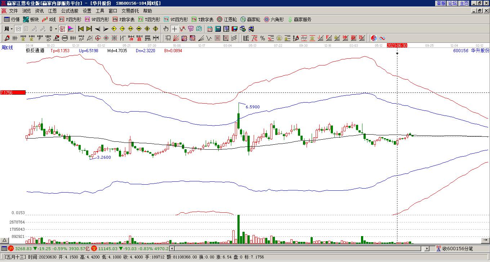Open the 浏览 menu

click(26, 11)
